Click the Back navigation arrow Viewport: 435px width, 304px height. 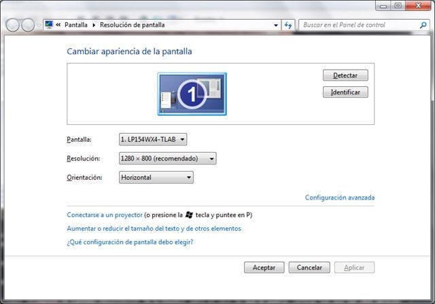[12, 25]
